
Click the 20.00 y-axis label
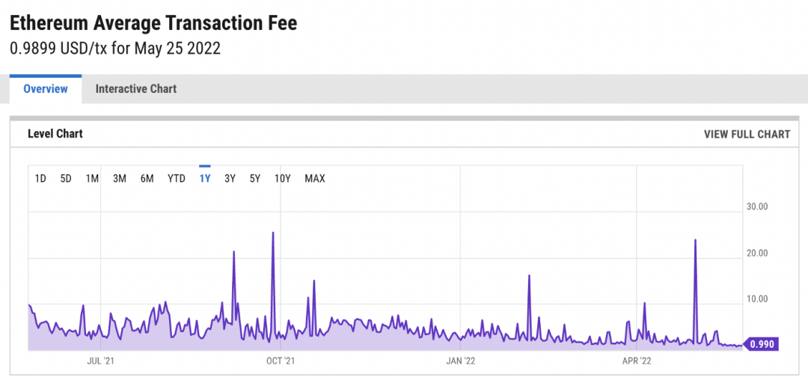[757, 253]
